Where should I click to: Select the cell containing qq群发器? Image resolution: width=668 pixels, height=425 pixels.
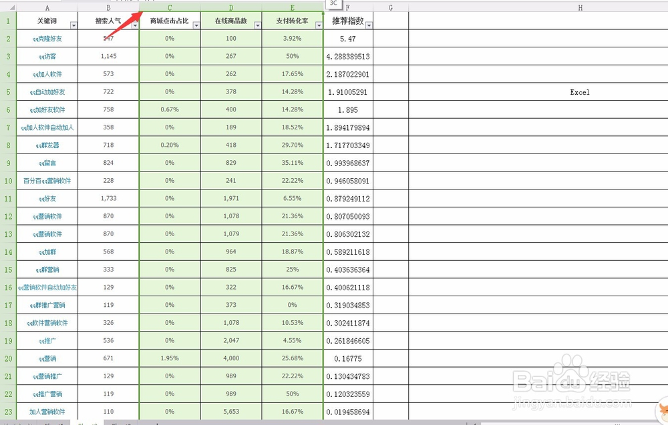coord(47,145)
